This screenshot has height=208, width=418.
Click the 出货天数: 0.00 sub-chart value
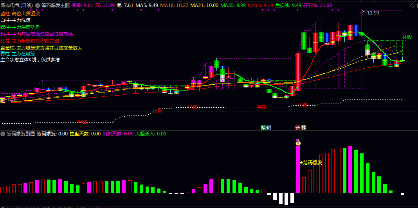point(118,133)
